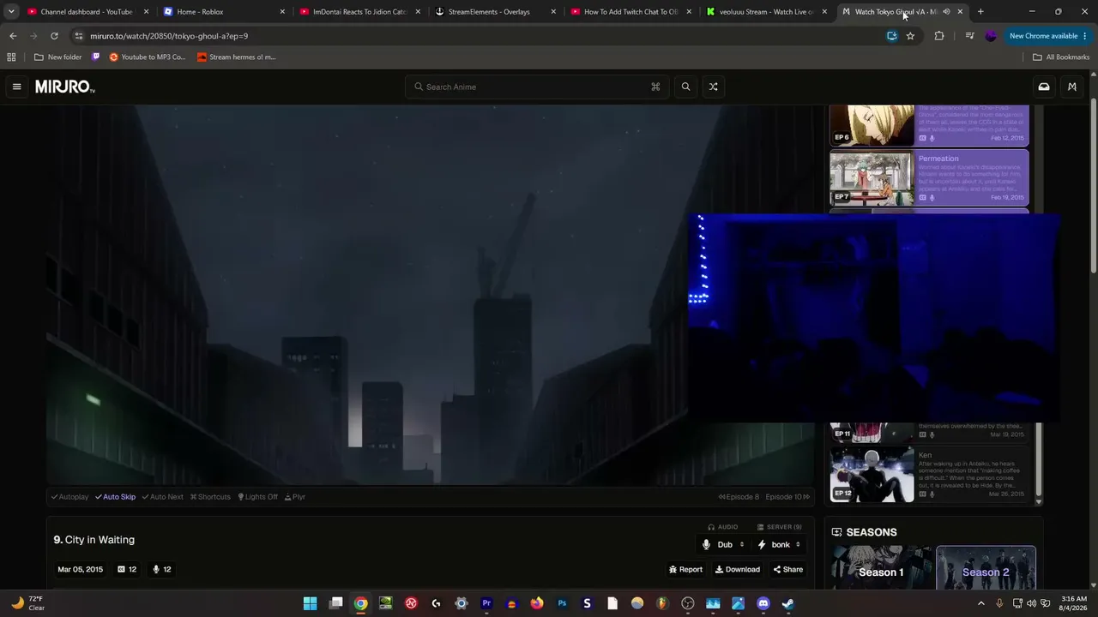Viewport: 1098px width, 617px height.
Task: Open the inbox tray icon in header
Action: pos(1044,87)
